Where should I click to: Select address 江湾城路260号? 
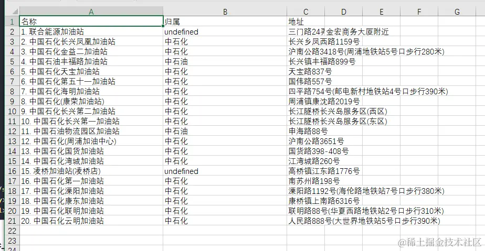click(314, 161)
